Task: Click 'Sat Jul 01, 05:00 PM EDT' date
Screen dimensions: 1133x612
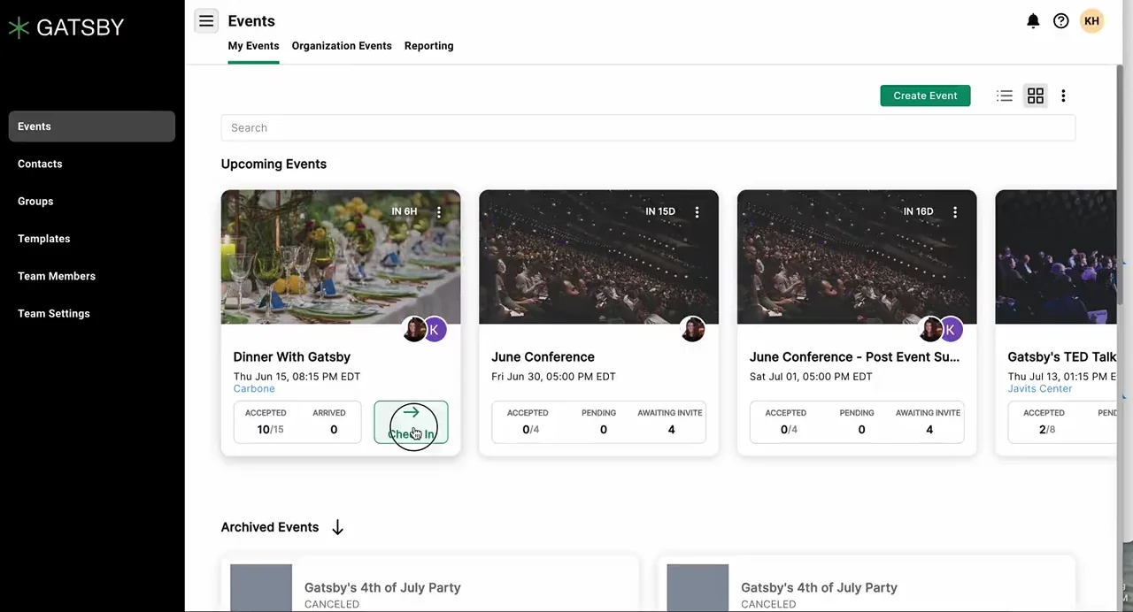Action: 811,376
